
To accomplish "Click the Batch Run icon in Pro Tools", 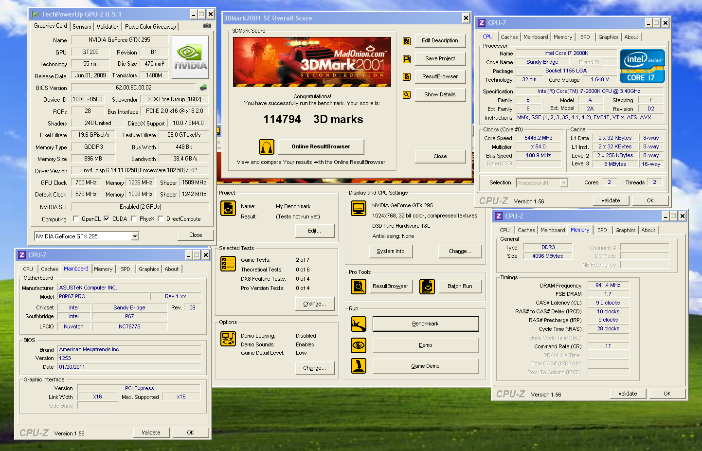I will [427, 287].
